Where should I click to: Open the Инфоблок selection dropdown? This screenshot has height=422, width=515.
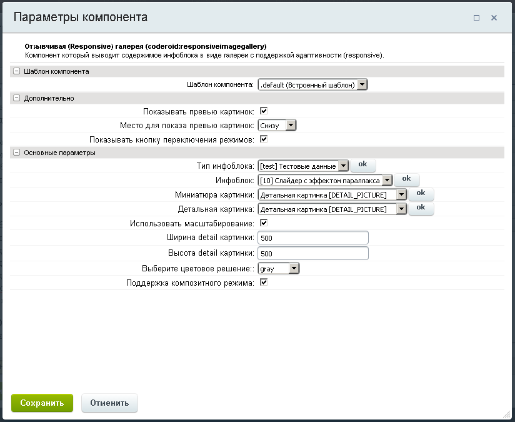pos(325,180)
